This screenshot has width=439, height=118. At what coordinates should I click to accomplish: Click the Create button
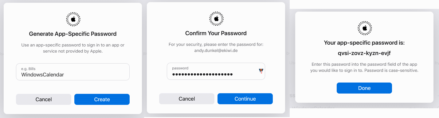pos(102,99)
